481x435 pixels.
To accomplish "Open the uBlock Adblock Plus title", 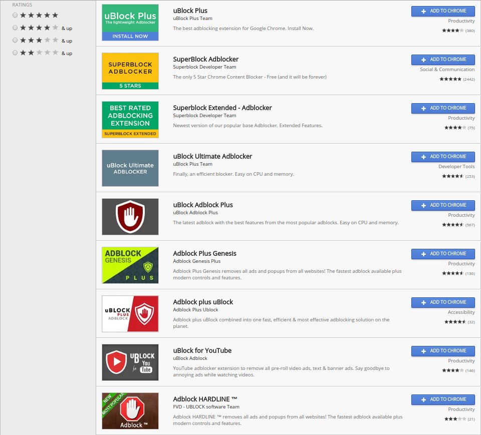I will click(203, 205).
